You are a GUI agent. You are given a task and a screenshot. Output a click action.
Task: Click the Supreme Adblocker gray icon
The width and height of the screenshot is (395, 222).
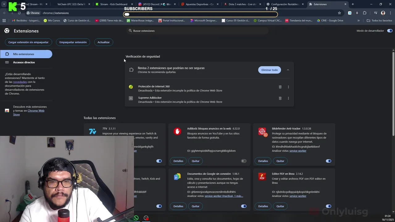131,98
